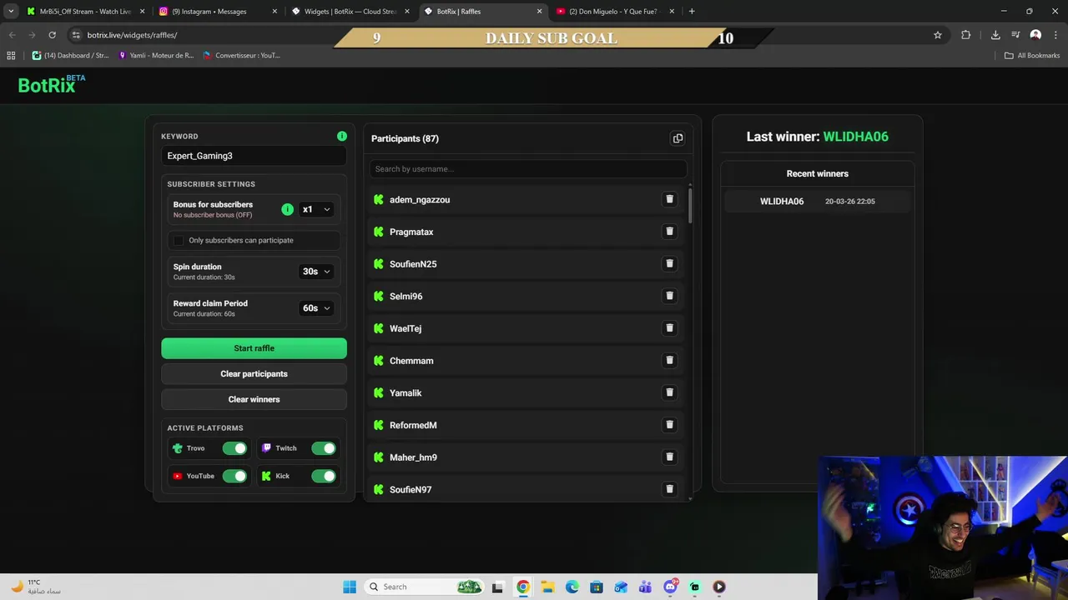Image resolution: width=1068 pixels, height=600 pixels.
Task: Delete participant SoufienN25
Action: pyautogui.click(x=669, y=263)
